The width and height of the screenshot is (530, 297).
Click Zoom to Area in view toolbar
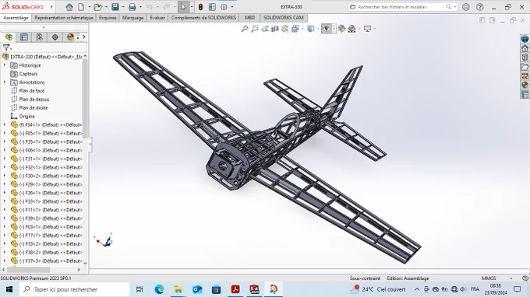255,29
